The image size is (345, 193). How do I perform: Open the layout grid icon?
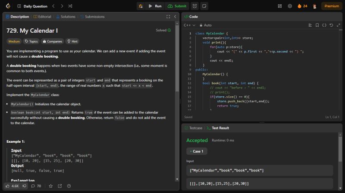pos(279,6)
